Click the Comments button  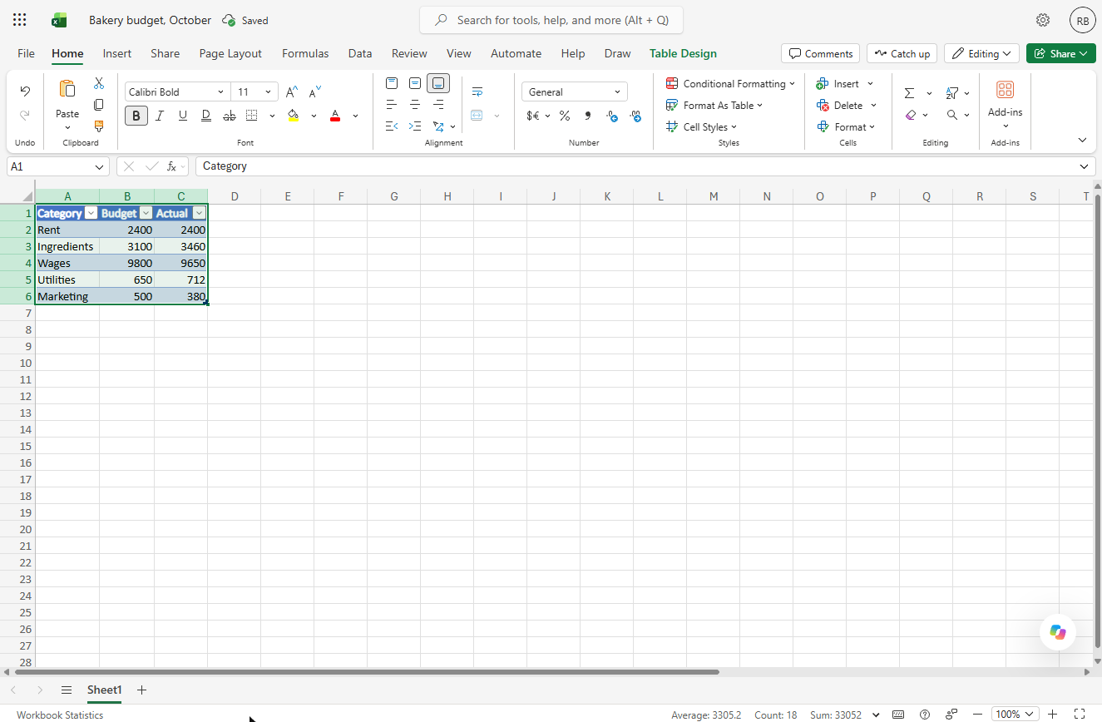click(x=821, y=53)
